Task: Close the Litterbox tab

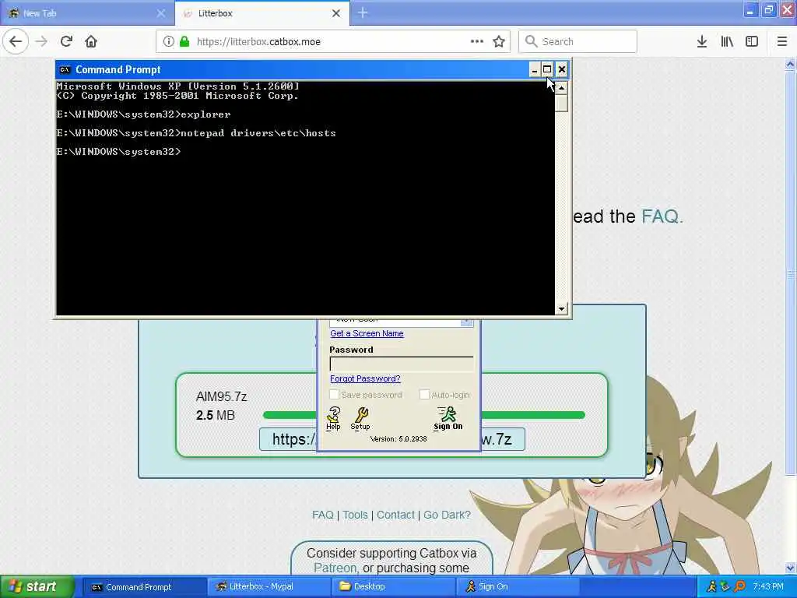Action: tap(336, 13)
